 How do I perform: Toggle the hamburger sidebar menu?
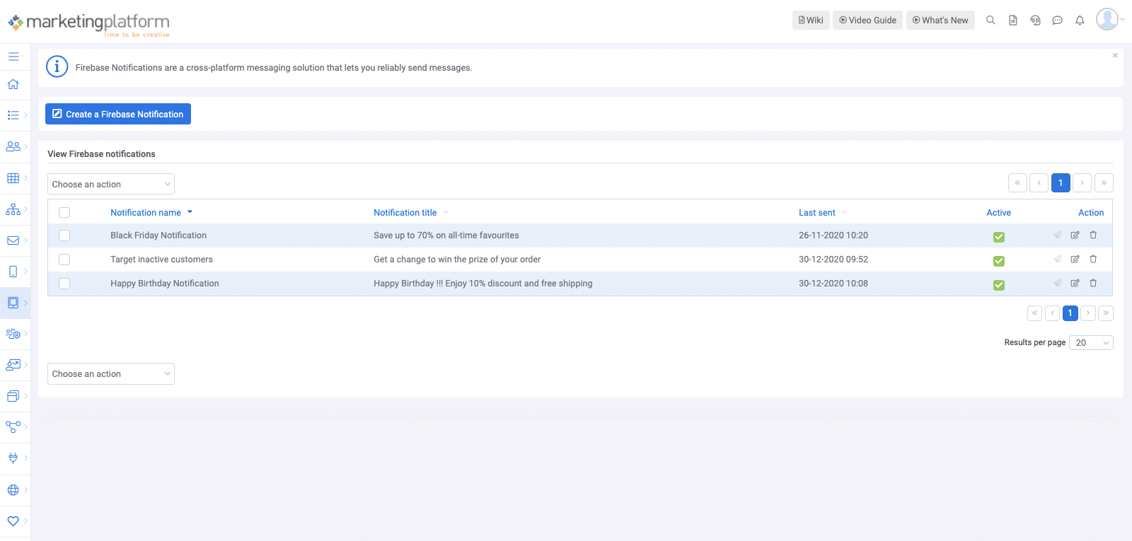coord(13,56)
